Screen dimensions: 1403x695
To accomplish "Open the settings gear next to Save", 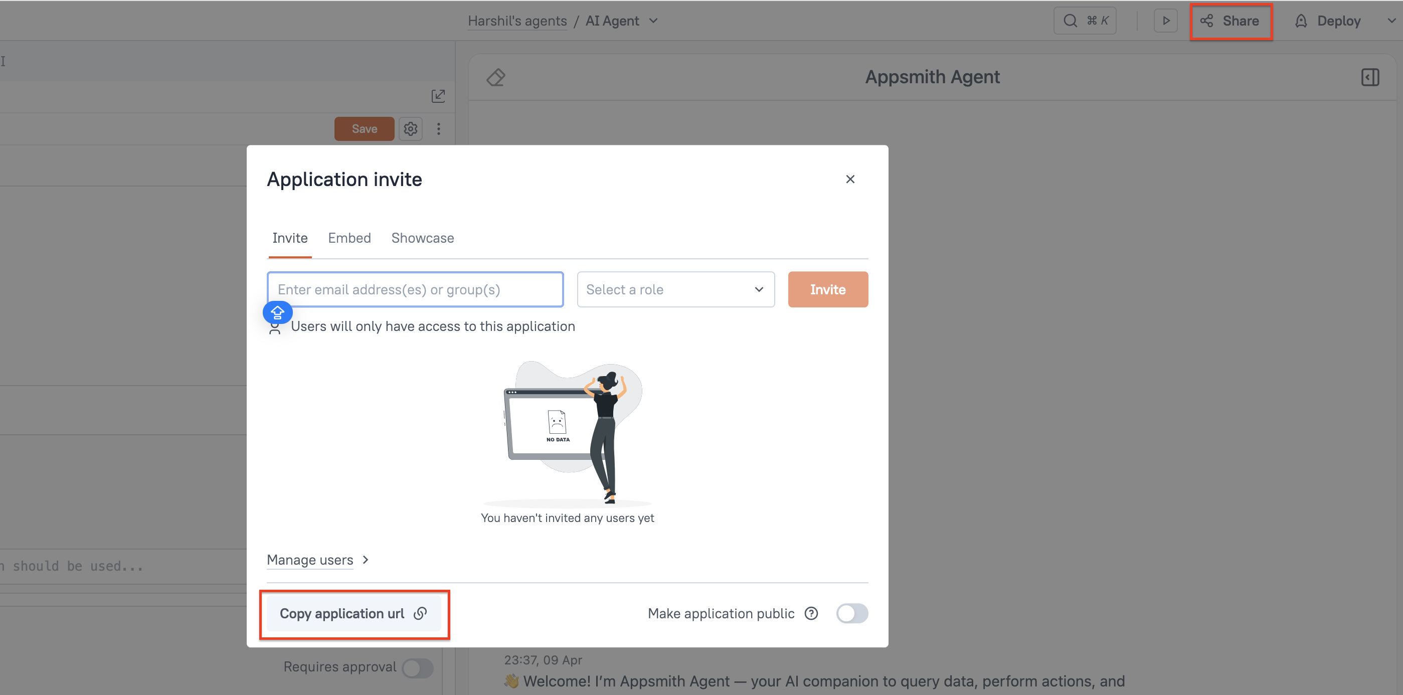I will [x=410, y=129].
